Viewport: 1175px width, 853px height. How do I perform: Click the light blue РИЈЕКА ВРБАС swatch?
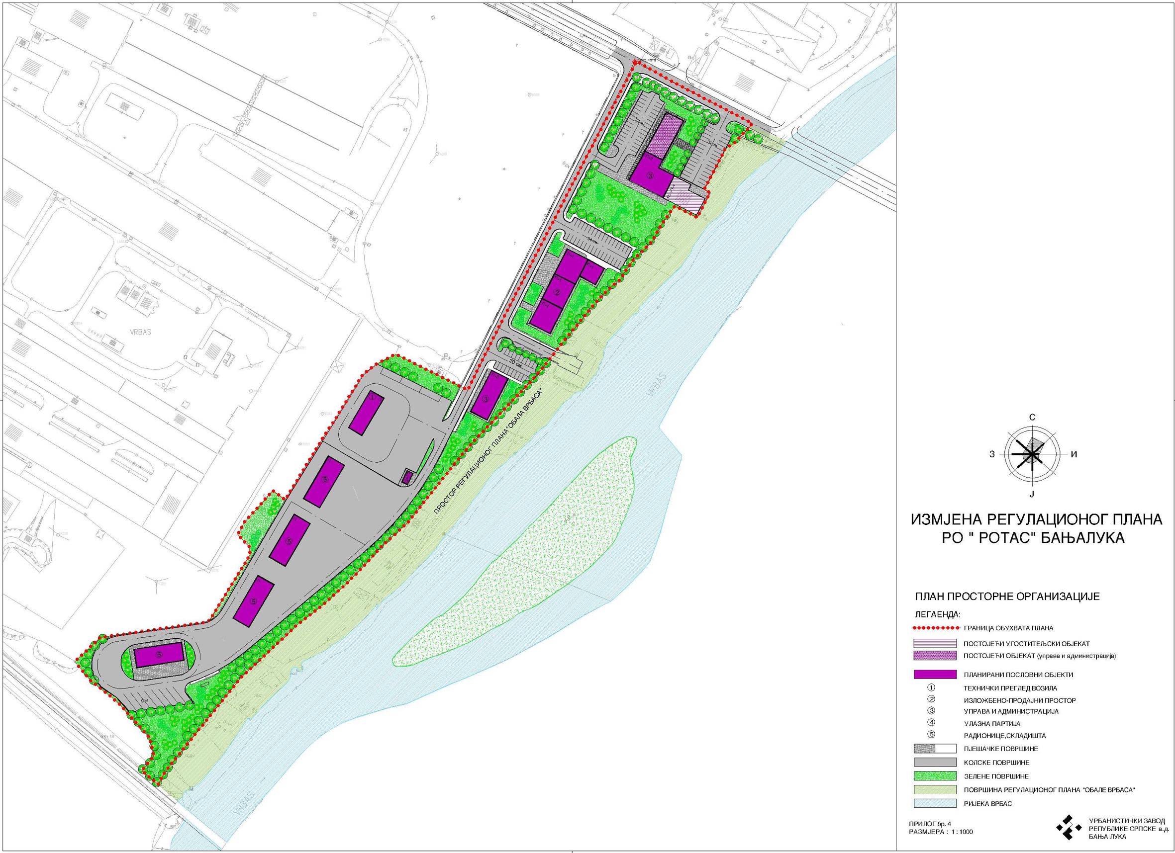click(934, 804)
